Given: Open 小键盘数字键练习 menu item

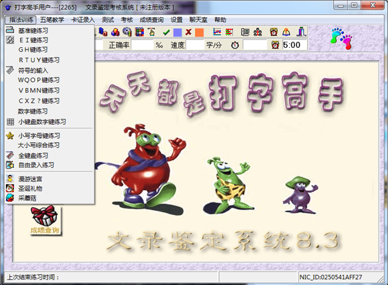Looking at the screenshot, I should point(42,121).
